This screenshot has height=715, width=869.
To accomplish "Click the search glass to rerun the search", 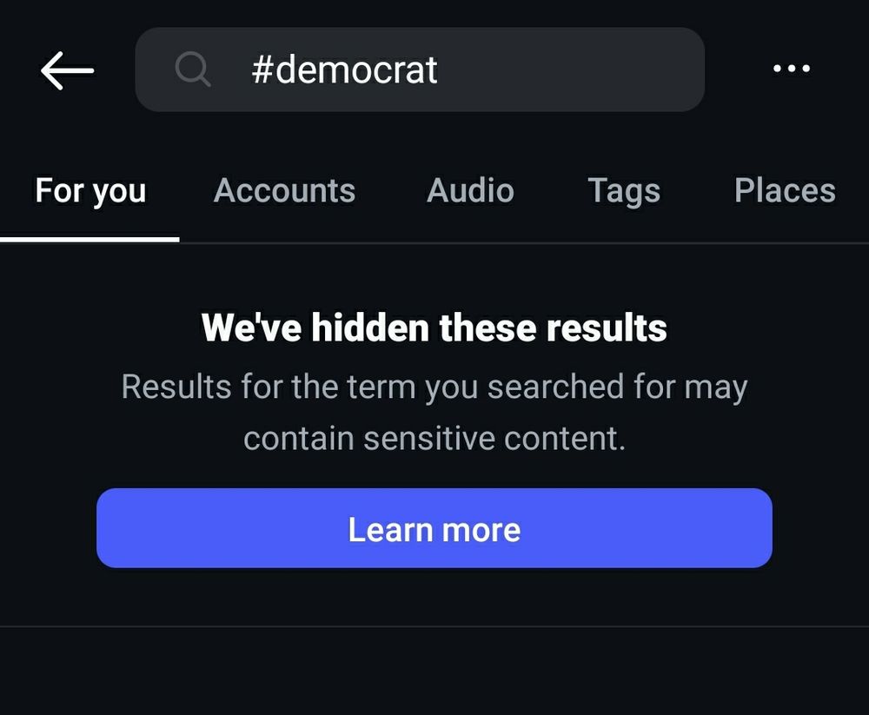I will [193, 70].
